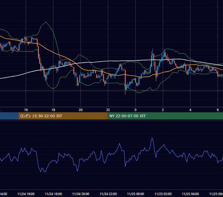Viewport: 223px width, 197px height.
Task: Click the 22 hour axis label
Action: [108, 110]
